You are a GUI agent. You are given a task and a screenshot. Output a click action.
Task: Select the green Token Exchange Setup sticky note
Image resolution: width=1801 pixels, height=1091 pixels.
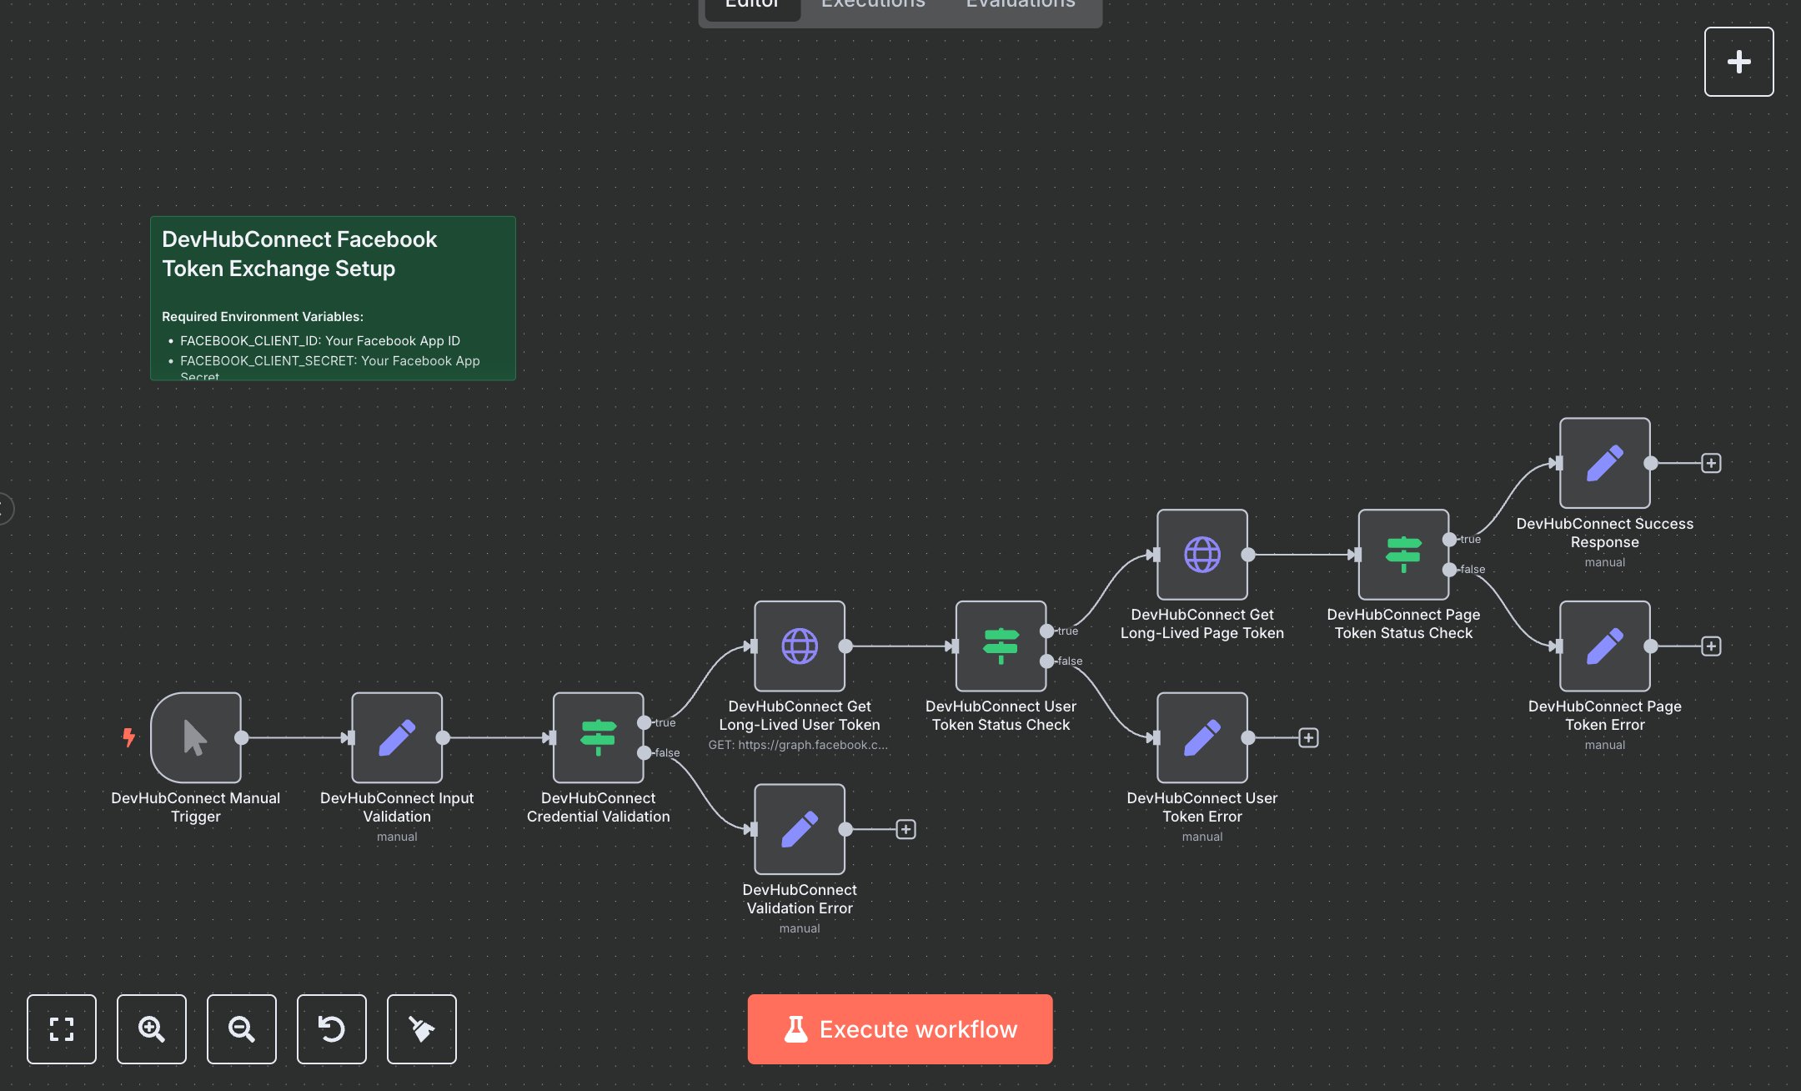coord(333,298)
